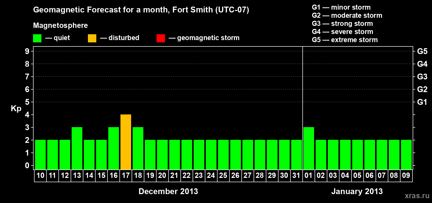This screenshot has height=203, width=432.
Task: Click the '— geomagnetic storm' legend label
Action: [204, 38]
